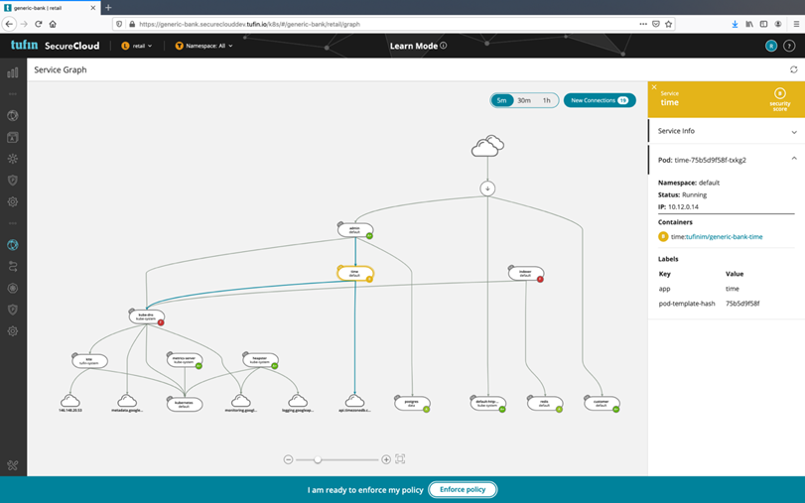Expand the Service Info section
Image resolution: width=805 pixels, height=503 pixels.
726,131
